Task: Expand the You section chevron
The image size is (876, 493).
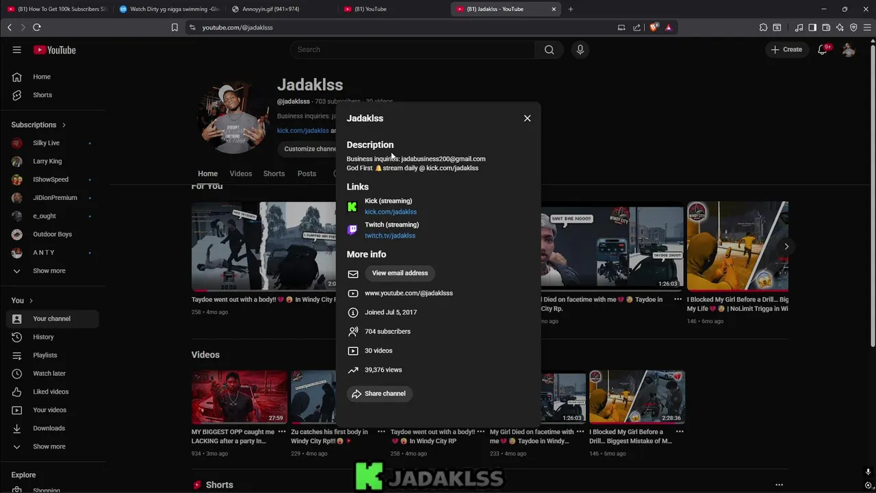Action: tap(31, 301)
